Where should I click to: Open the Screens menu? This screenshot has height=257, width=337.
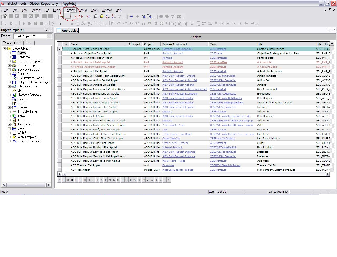click(x=36, y=10)
